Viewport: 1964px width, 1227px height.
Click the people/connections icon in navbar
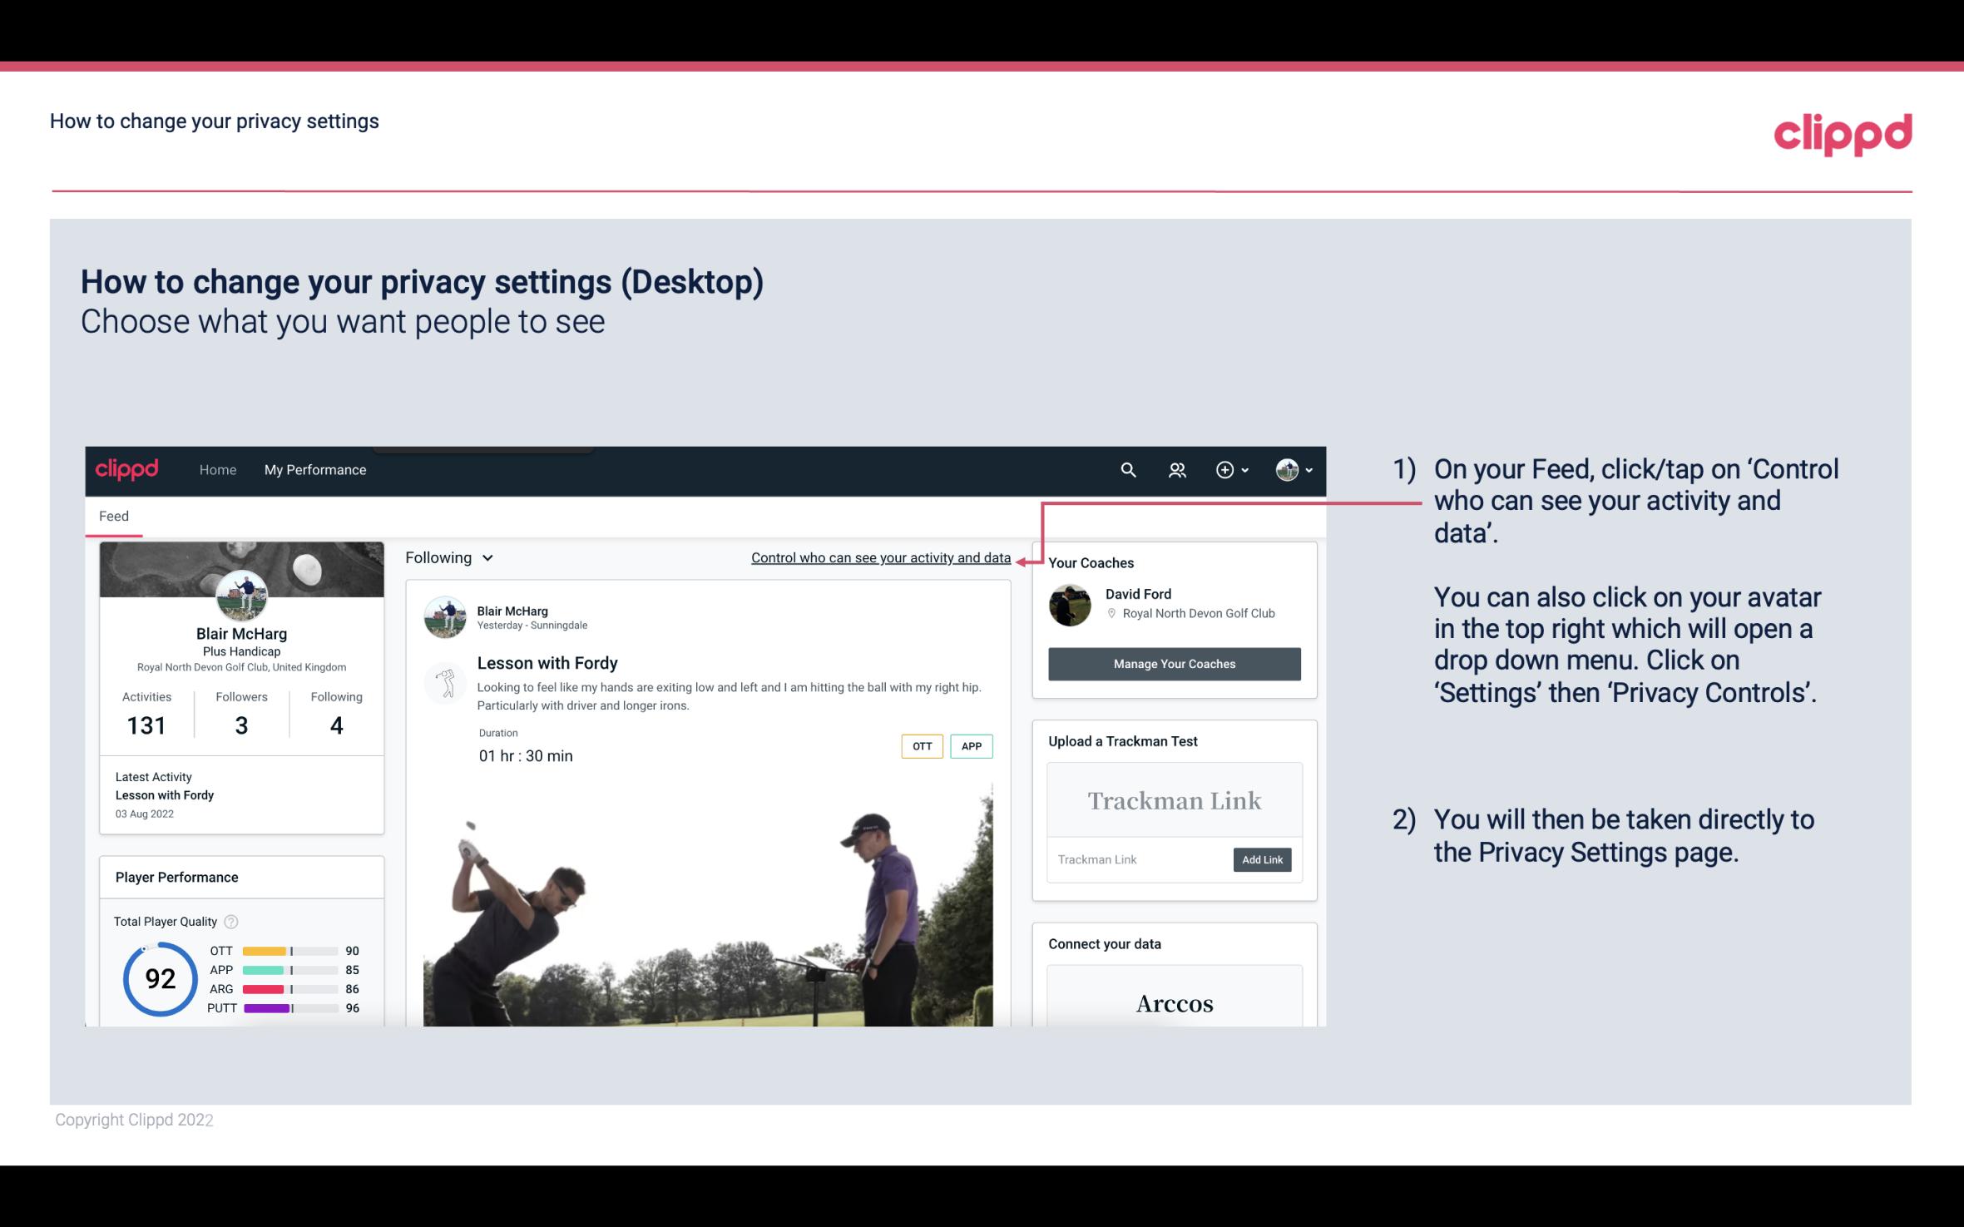tap(1177, 469)
